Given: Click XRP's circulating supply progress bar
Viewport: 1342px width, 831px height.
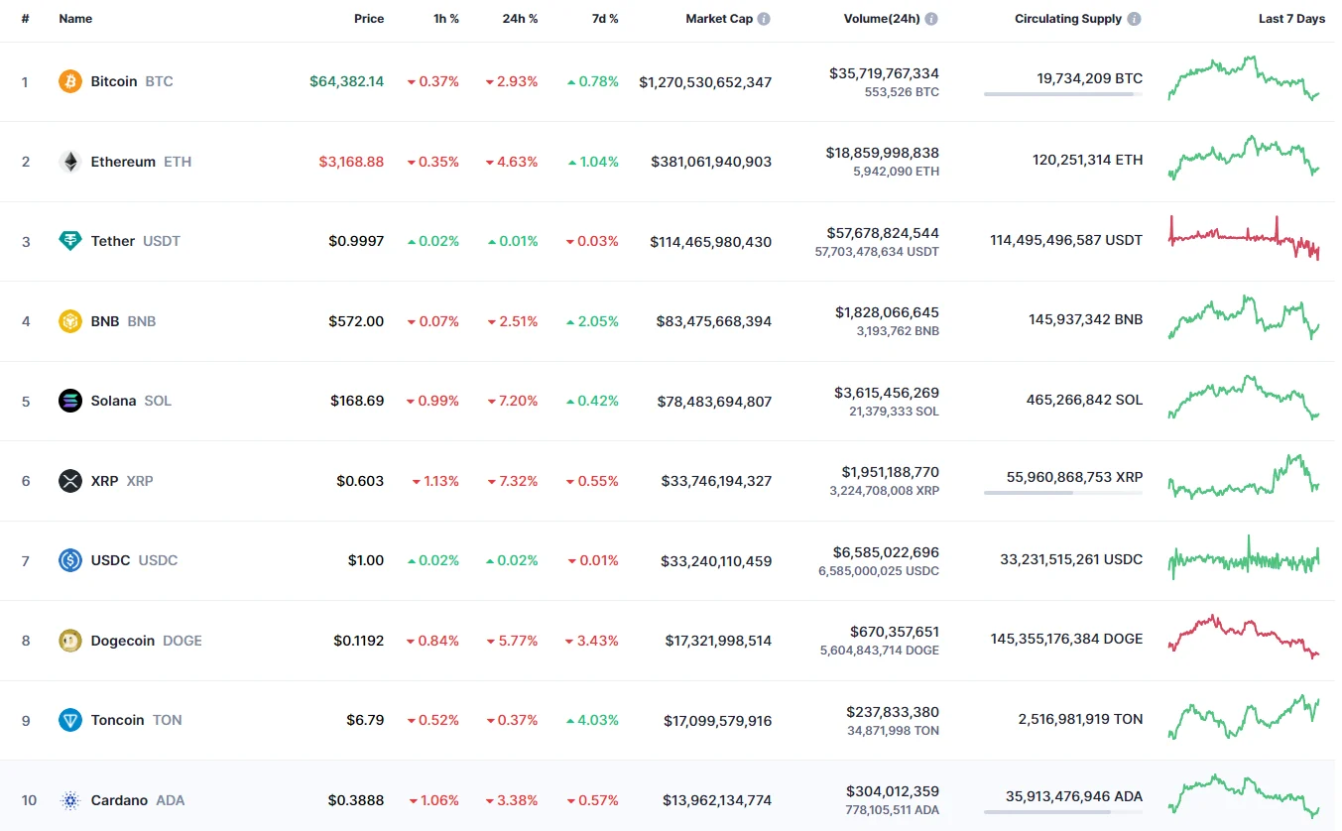Looking at the screenshot, I should tap(1062, 493).
